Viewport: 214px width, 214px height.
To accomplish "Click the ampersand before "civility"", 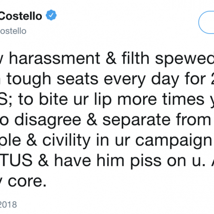I will click(x=32, y=140).
